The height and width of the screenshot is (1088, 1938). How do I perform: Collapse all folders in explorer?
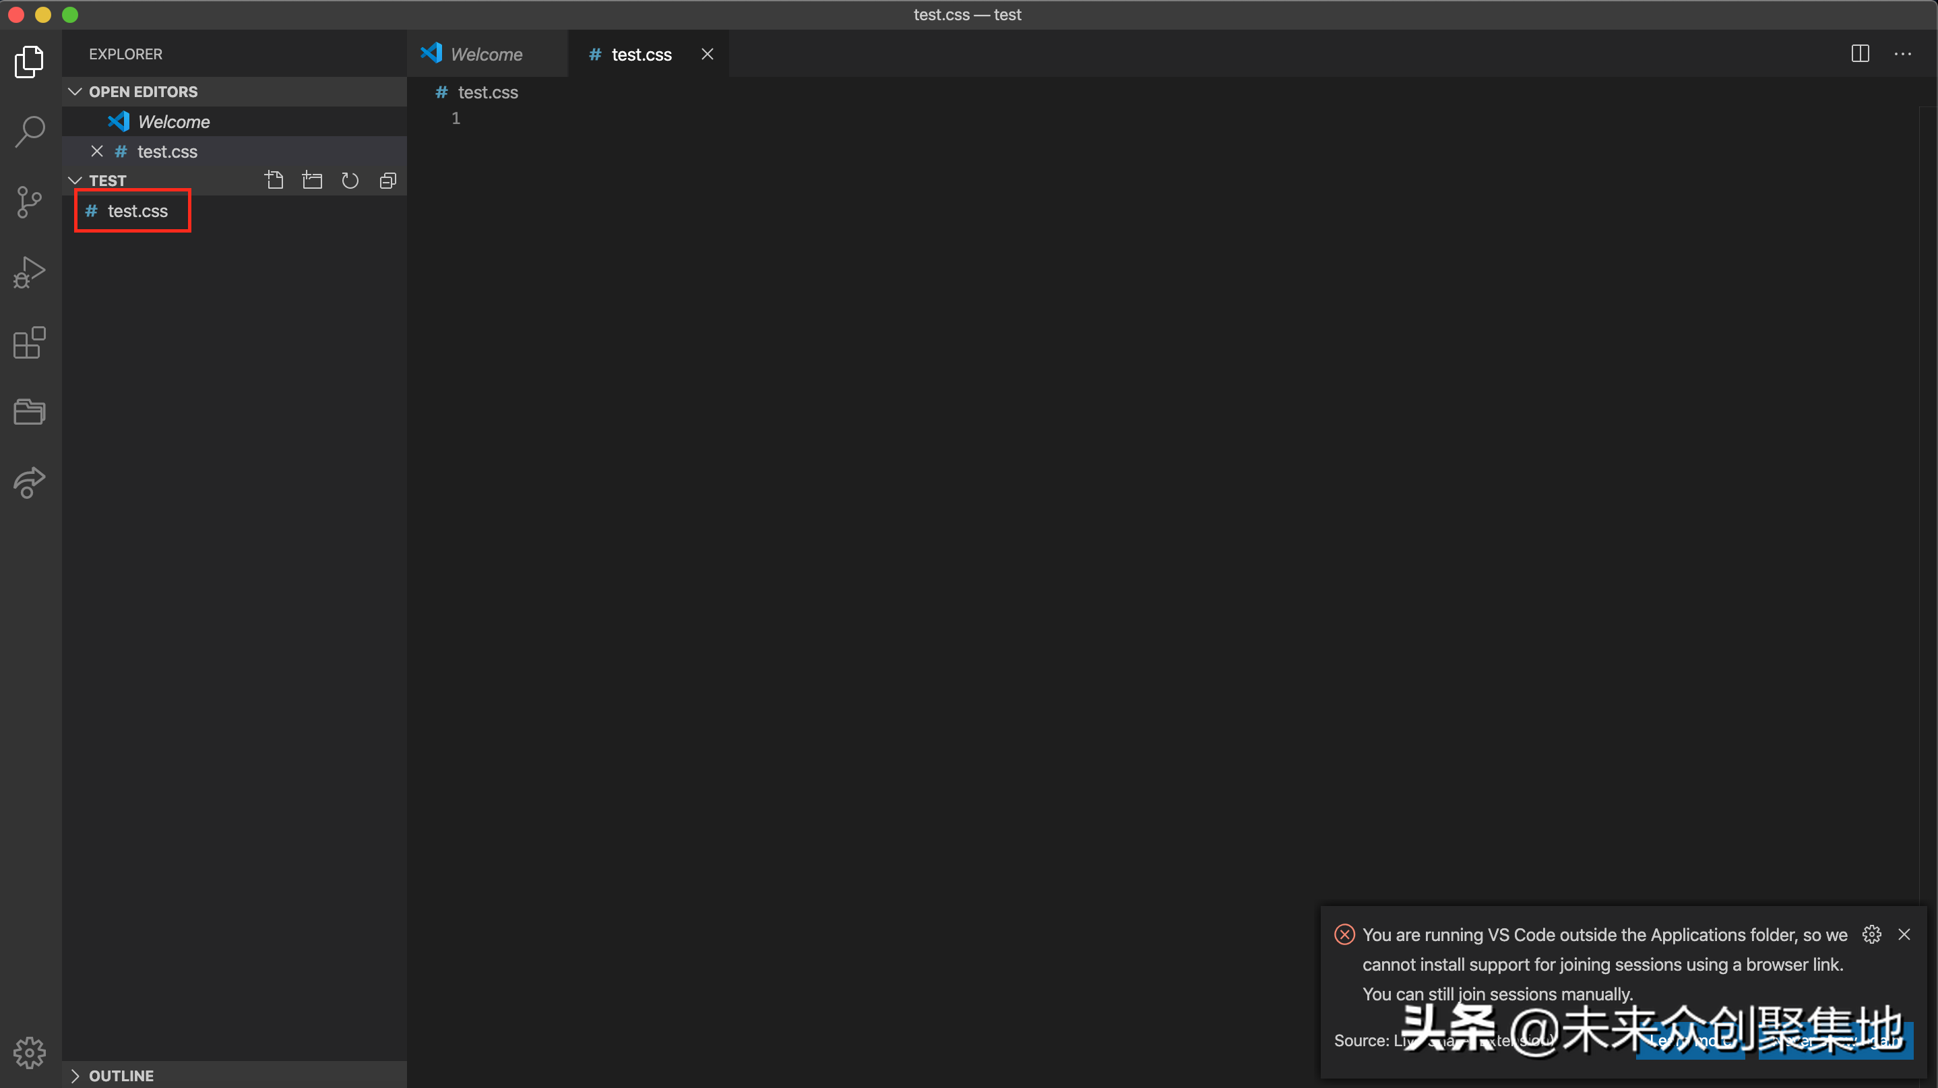point(387,181)
